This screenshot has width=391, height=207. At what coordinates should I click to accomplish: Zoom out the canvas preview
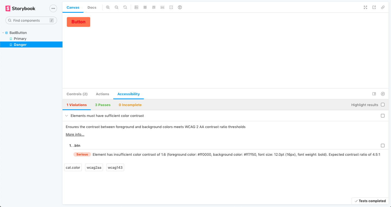pos(117,7)
